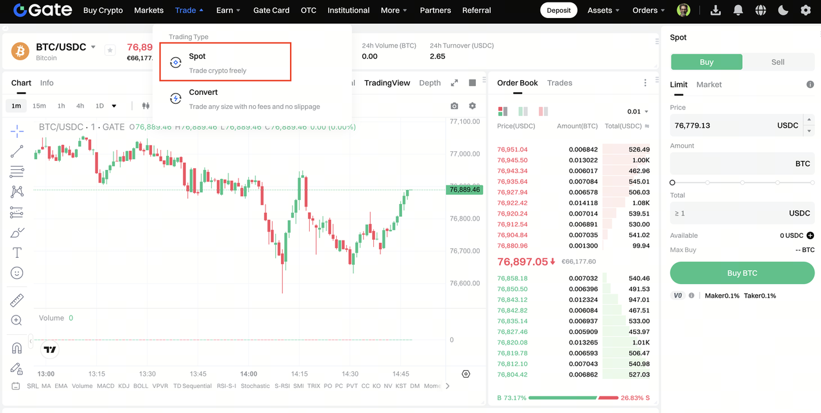This screenshot has height=413, width=821.
Task: Open the emoji icons tool
Action: [x=17, y=273]
